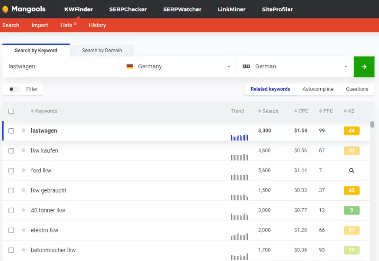Check the elektro lkw row checkbox
The height and width of the screenshot is (261, 379).
[x=11, y=230]
